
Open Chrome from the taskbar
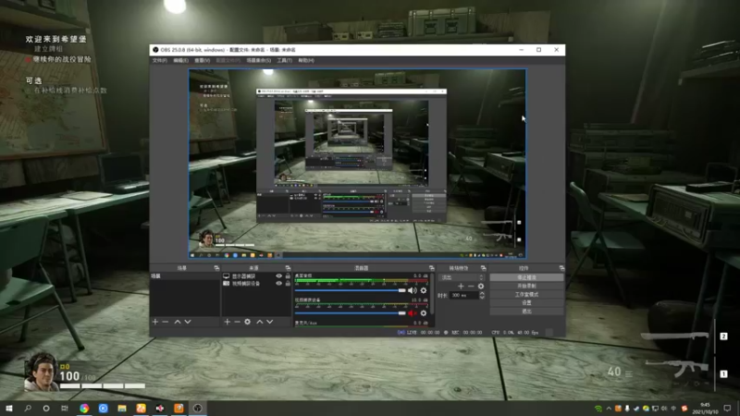[84, 408]
